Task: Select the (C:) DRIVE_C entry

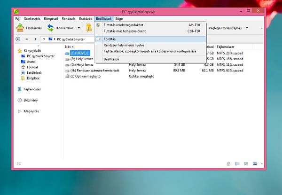Action: point(79,53)
